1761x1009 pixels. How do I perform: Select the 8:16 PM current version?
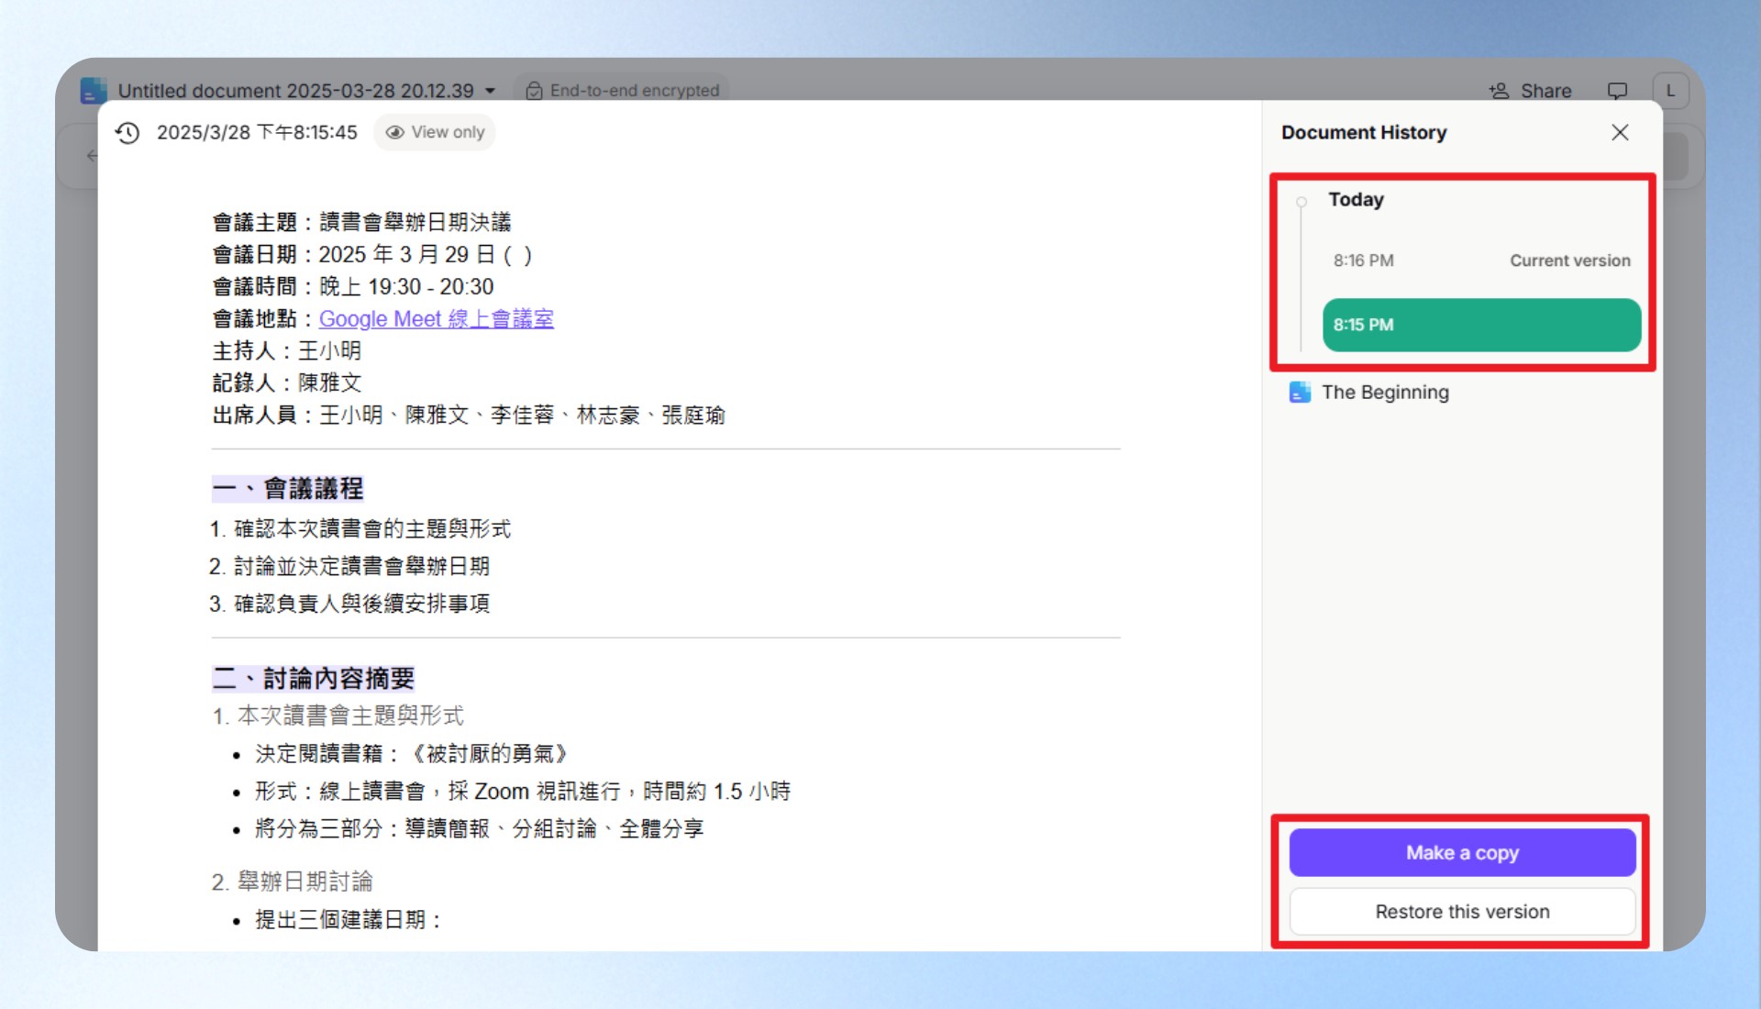point(1481,261)
